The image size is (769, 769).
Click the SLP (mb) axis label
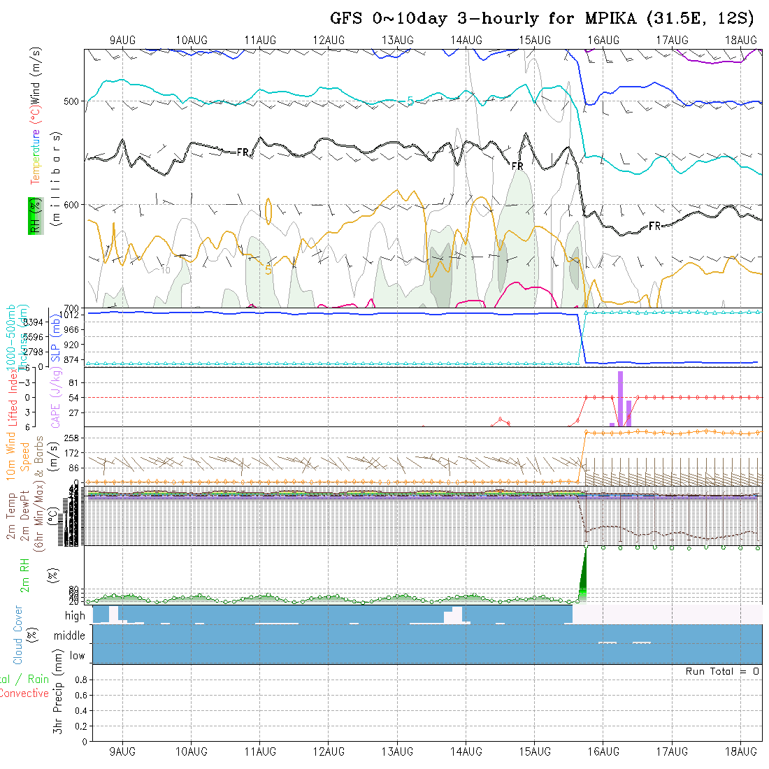55,338
